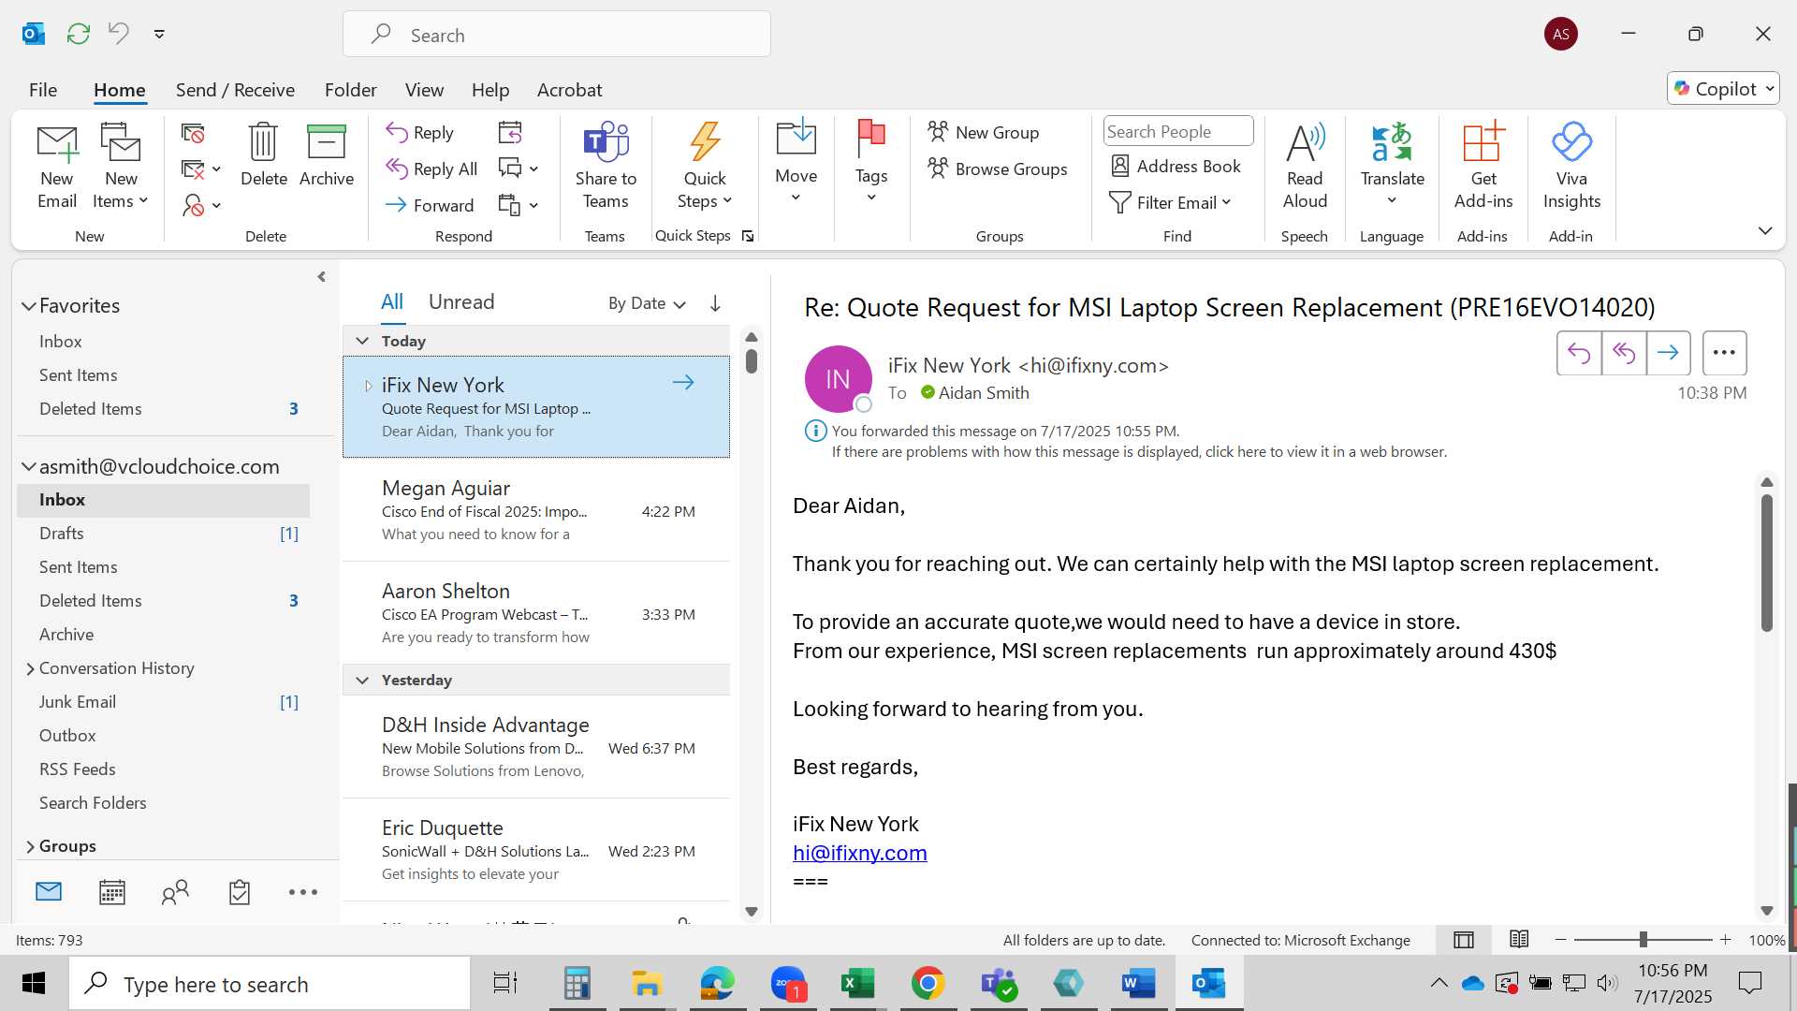Open Viva Insights
Screen dimensions: 1797x1011
(x=1571, y=167)
